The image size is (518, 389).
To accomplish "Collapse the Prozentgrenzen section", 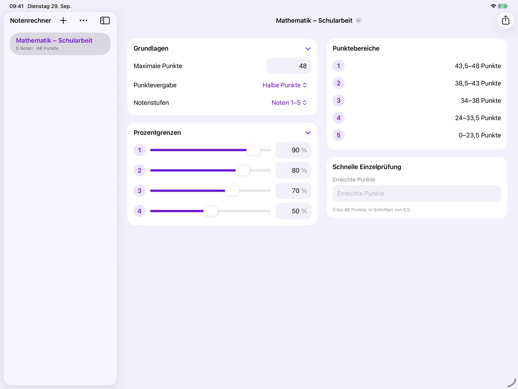I will [308, 133].
